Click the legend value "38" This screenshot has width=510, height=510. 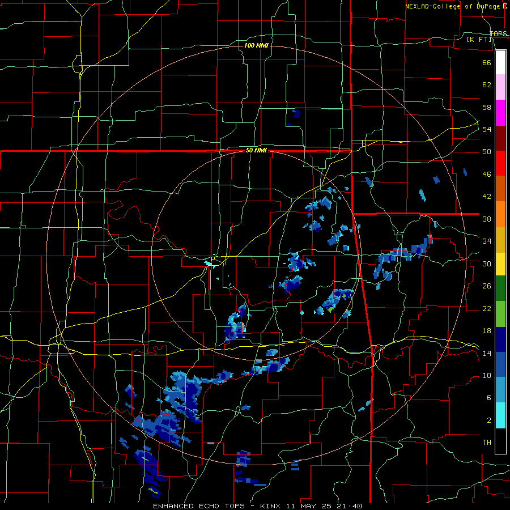[x=487, y=219]
